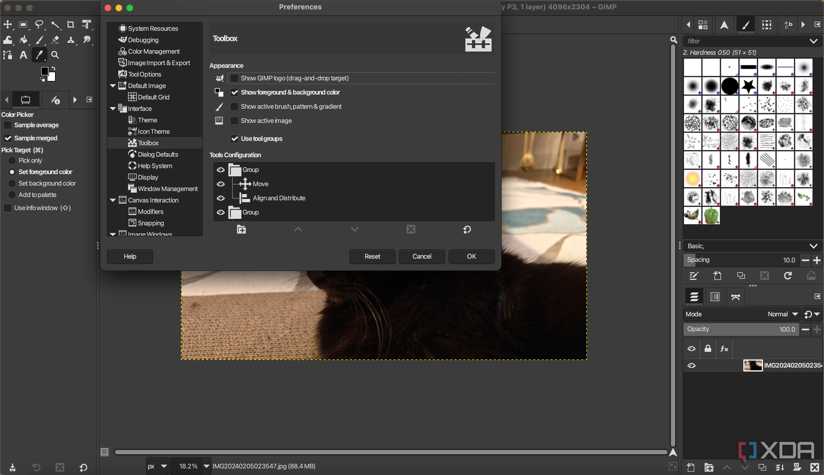Screen dimensions: 824x475
Task: Select the Text tool in toolbox
Action: coord(23,55)
